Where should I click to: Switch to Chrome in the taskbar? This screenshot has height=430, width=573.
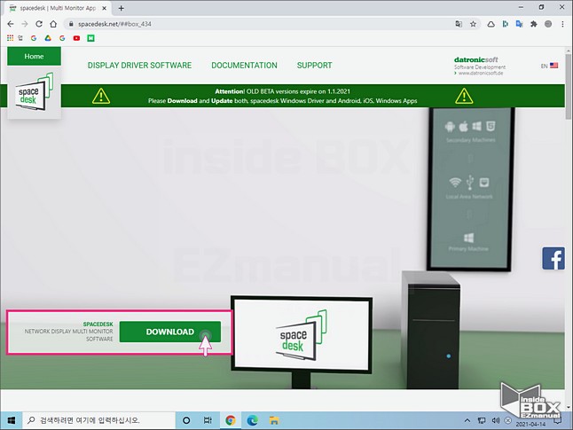tap(231, 420)
